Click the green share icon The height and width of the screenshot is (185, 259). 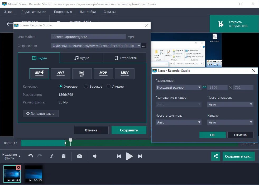pos(215,156)
